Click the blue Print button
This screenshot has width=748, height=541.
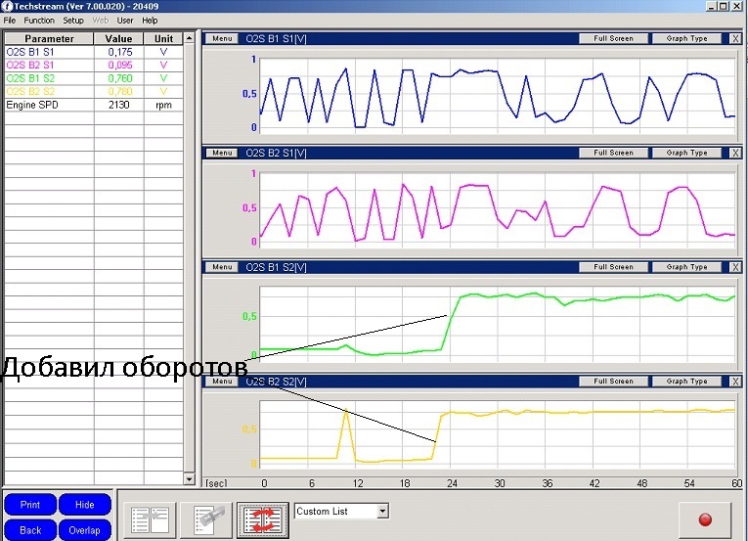click(x=29, y=505)
